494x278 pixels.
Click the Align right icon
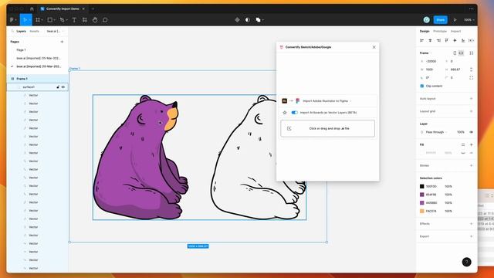click(438, 40)
